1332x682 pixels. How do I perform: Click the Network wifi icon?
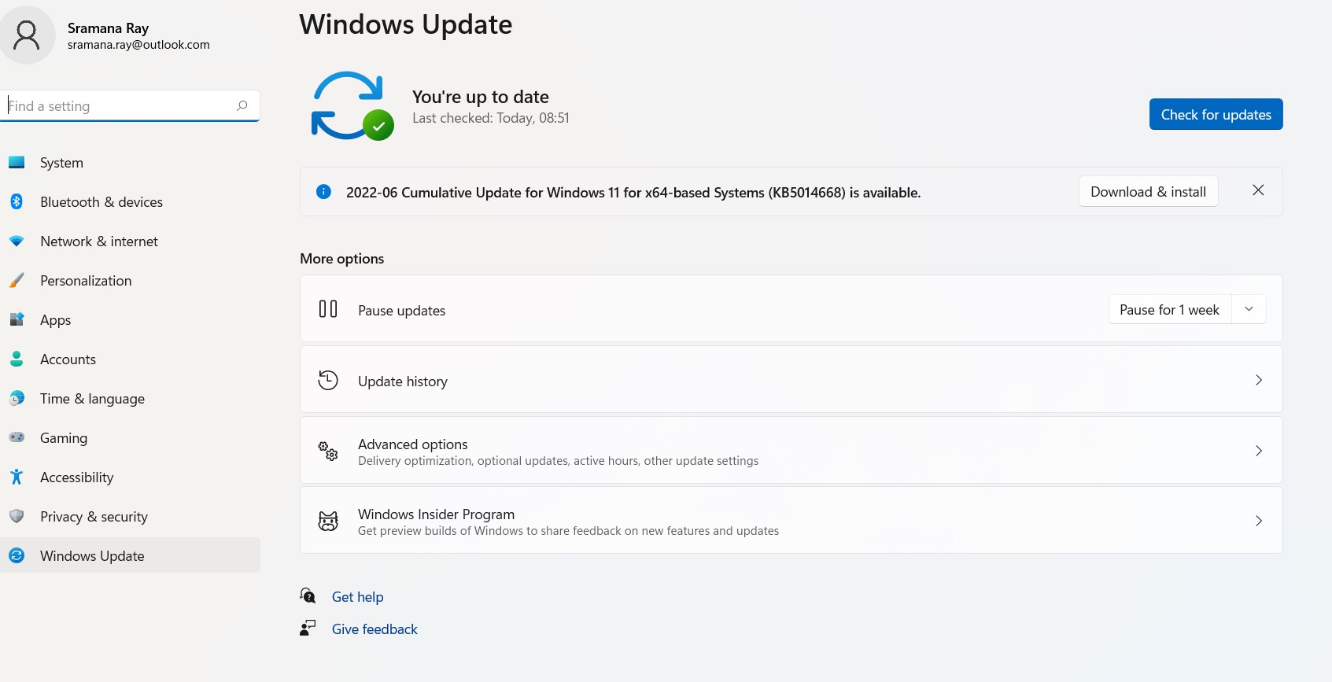pos(17,241)
